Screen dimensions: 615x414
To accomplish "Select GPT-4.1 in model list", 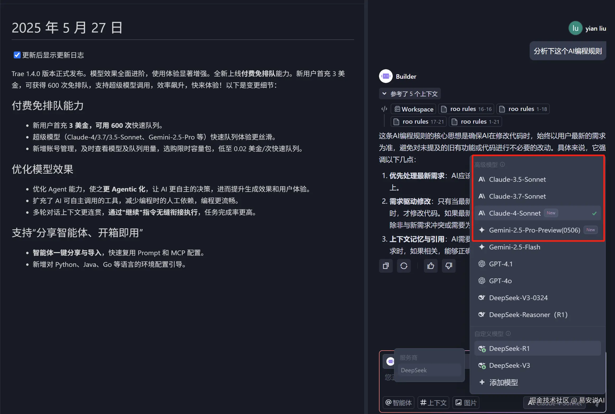I will (501, 264).
